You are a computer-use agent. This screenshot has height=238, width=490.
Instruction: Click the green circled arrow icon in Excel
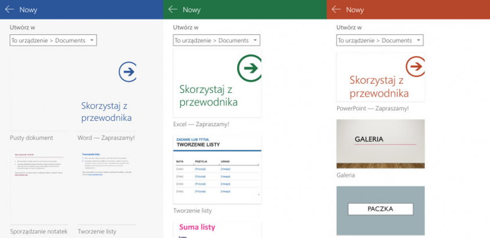(249, 68)
